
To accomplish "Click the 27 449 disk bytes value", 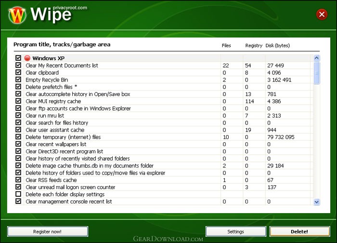I will pyautogui.click(x=275, y=66).
